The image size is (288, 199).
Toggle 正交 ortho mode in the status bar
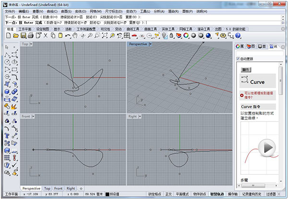pyautogui.click(x=169, y=194)
